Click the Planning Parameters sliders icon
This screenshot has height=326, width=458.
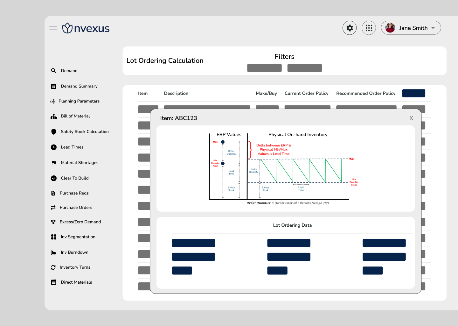click(x=53, y=101)
